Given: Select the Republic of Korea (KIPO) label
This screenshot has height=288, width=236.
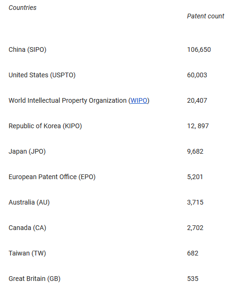Looking at the screenshot, I should [45, 126].
